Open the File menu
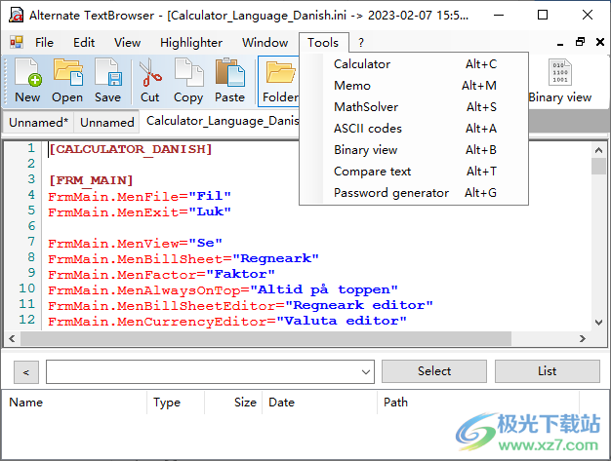The height and width of the screenshot is (461, 611). click(x=44, y=43)
